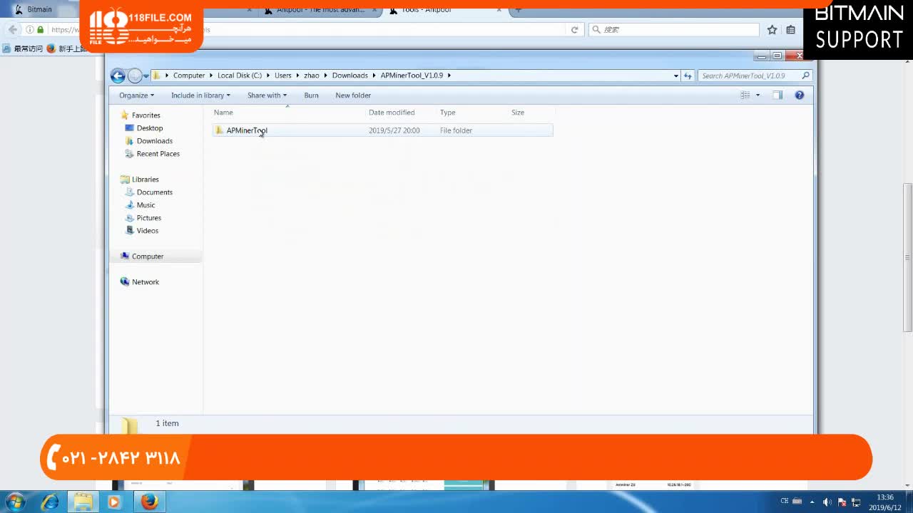Click the Burn toolbar button
Screen dimensions: 913x513
point(311,95)
